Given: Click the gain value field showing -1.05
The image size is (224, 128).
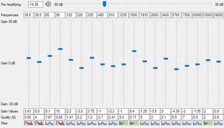Looking at the screenshot, I should (197, 111).
